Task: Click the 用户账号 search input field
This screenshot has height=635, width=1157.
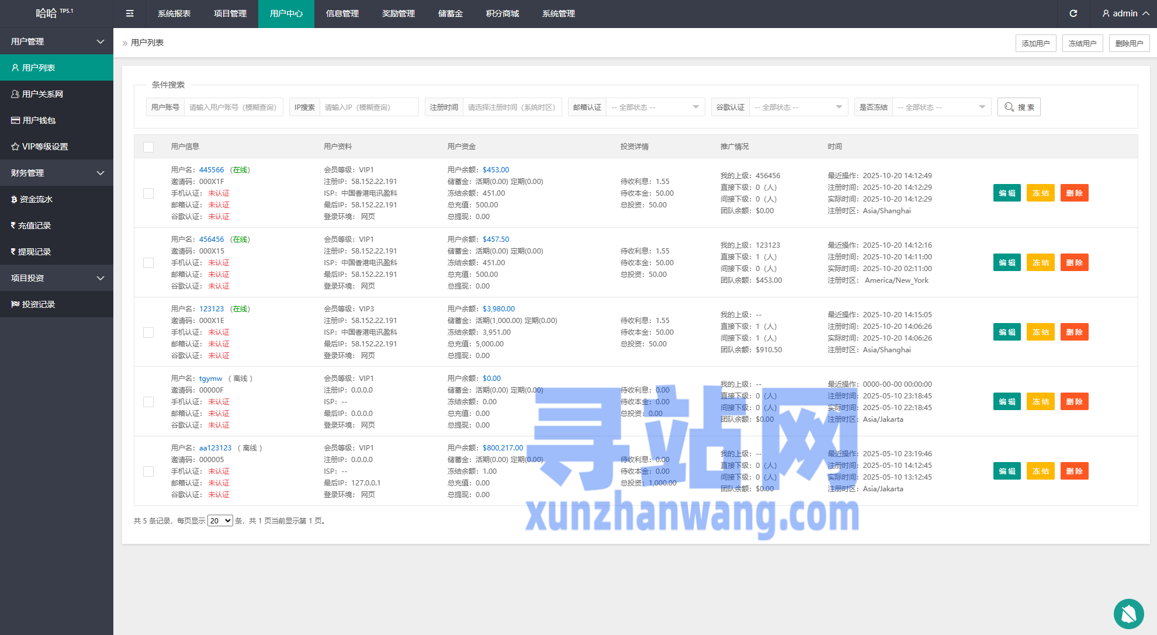Action: tap(233, 107)
